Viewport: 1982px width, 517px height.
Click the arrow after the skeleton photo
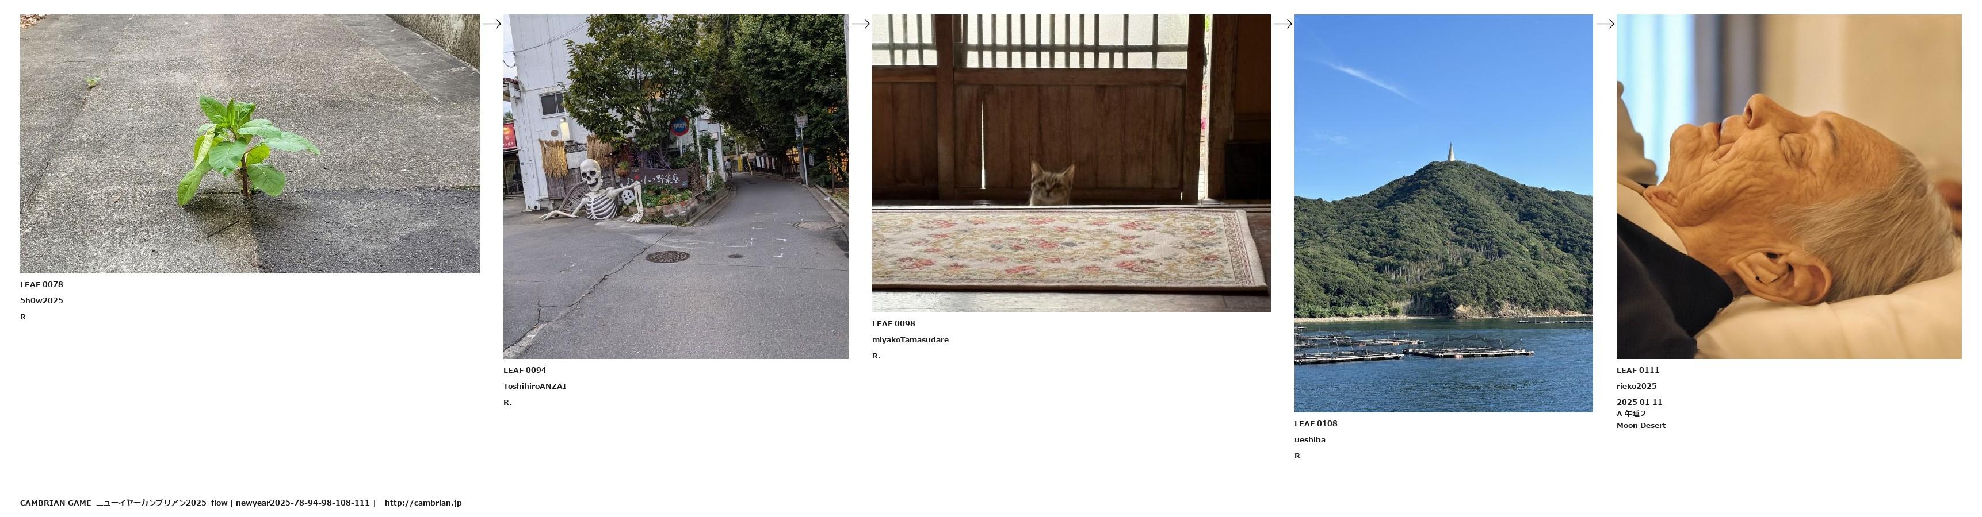click(860, 24)
